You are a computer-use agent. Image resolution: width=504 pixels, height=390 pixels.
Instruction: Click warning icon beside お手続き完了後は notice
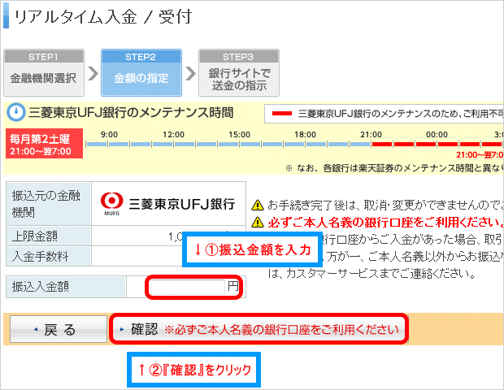point(258,205)
